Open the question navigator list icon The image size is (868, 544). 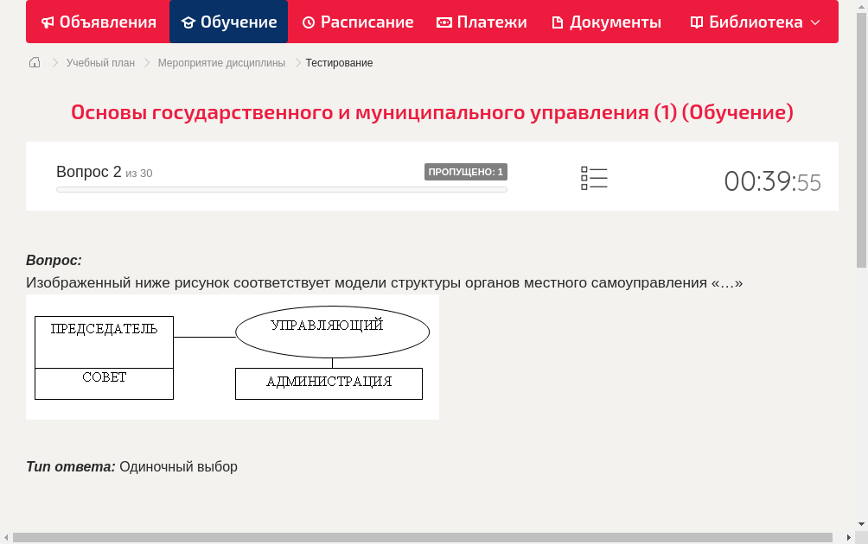coord(594,177)
